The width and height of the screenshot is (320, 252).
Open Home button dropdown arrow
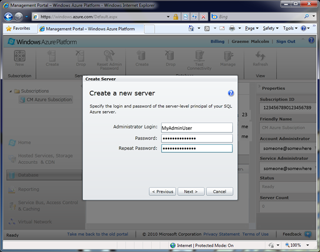pos(199,28)
